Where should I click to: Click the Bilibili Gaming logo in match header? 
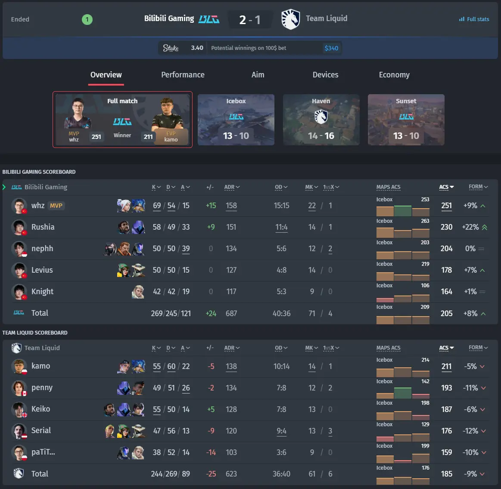pos(209,19)
